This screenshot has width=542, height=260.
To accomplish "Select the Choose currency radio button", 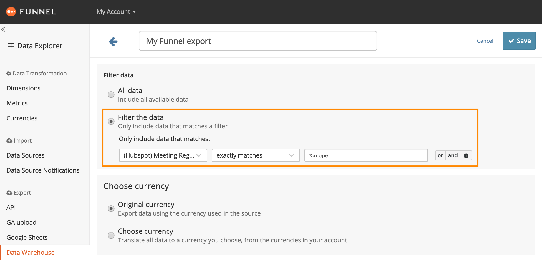I will (111, 235).
